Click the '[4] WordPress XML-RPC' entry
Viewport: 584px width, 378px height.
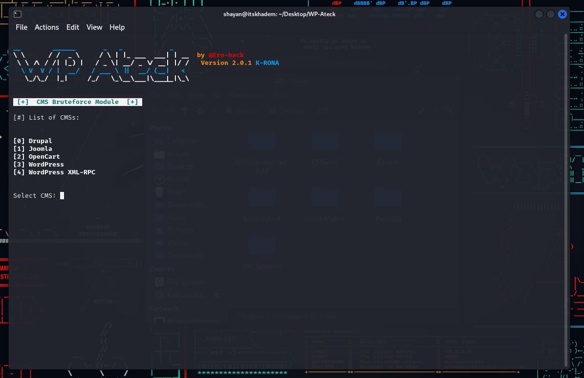[x=54, y=172]
